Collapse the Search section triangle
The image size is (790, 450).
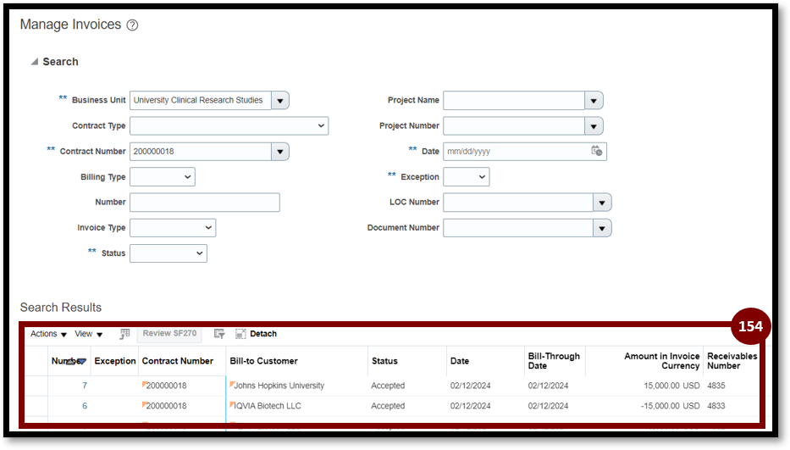34,62
